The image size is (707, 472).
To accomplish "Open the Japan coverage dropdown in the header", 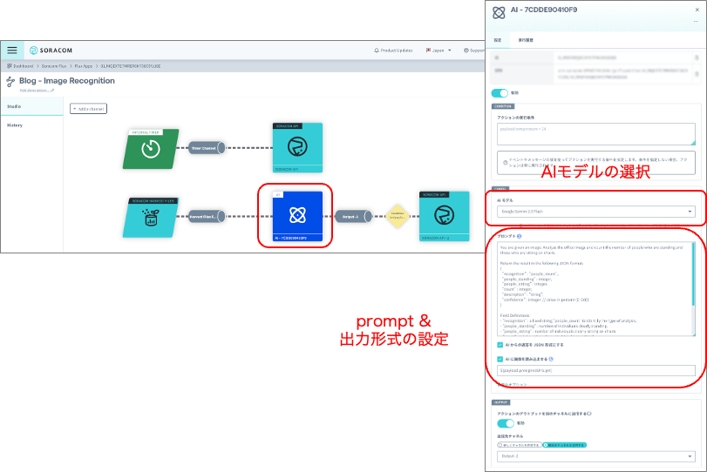I will point(438,51).
